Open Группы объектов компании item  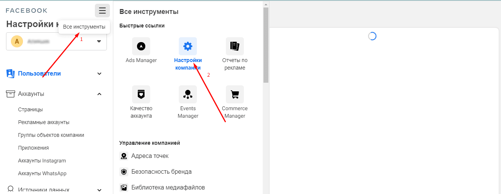[51, 135]
